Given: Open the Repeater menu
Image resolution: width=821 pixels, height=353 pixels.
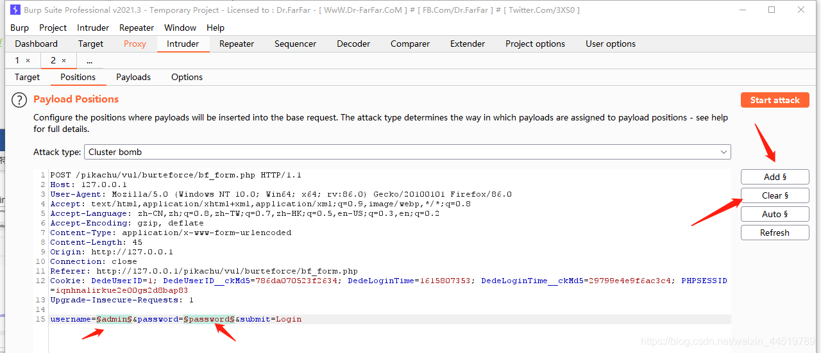Looking at the screenshot, I should click(137, 28).
